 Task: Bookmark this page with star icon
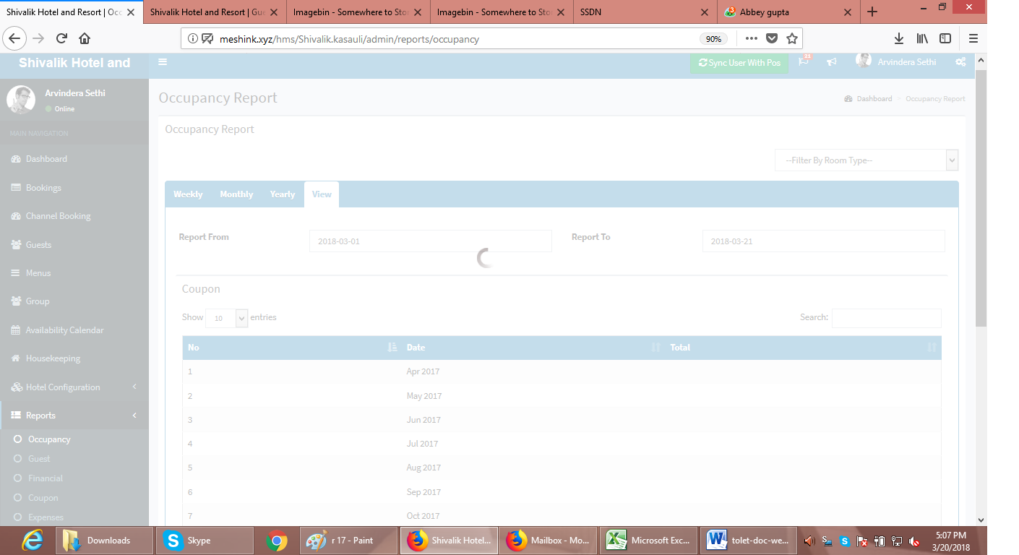click(x=791, y=38)
